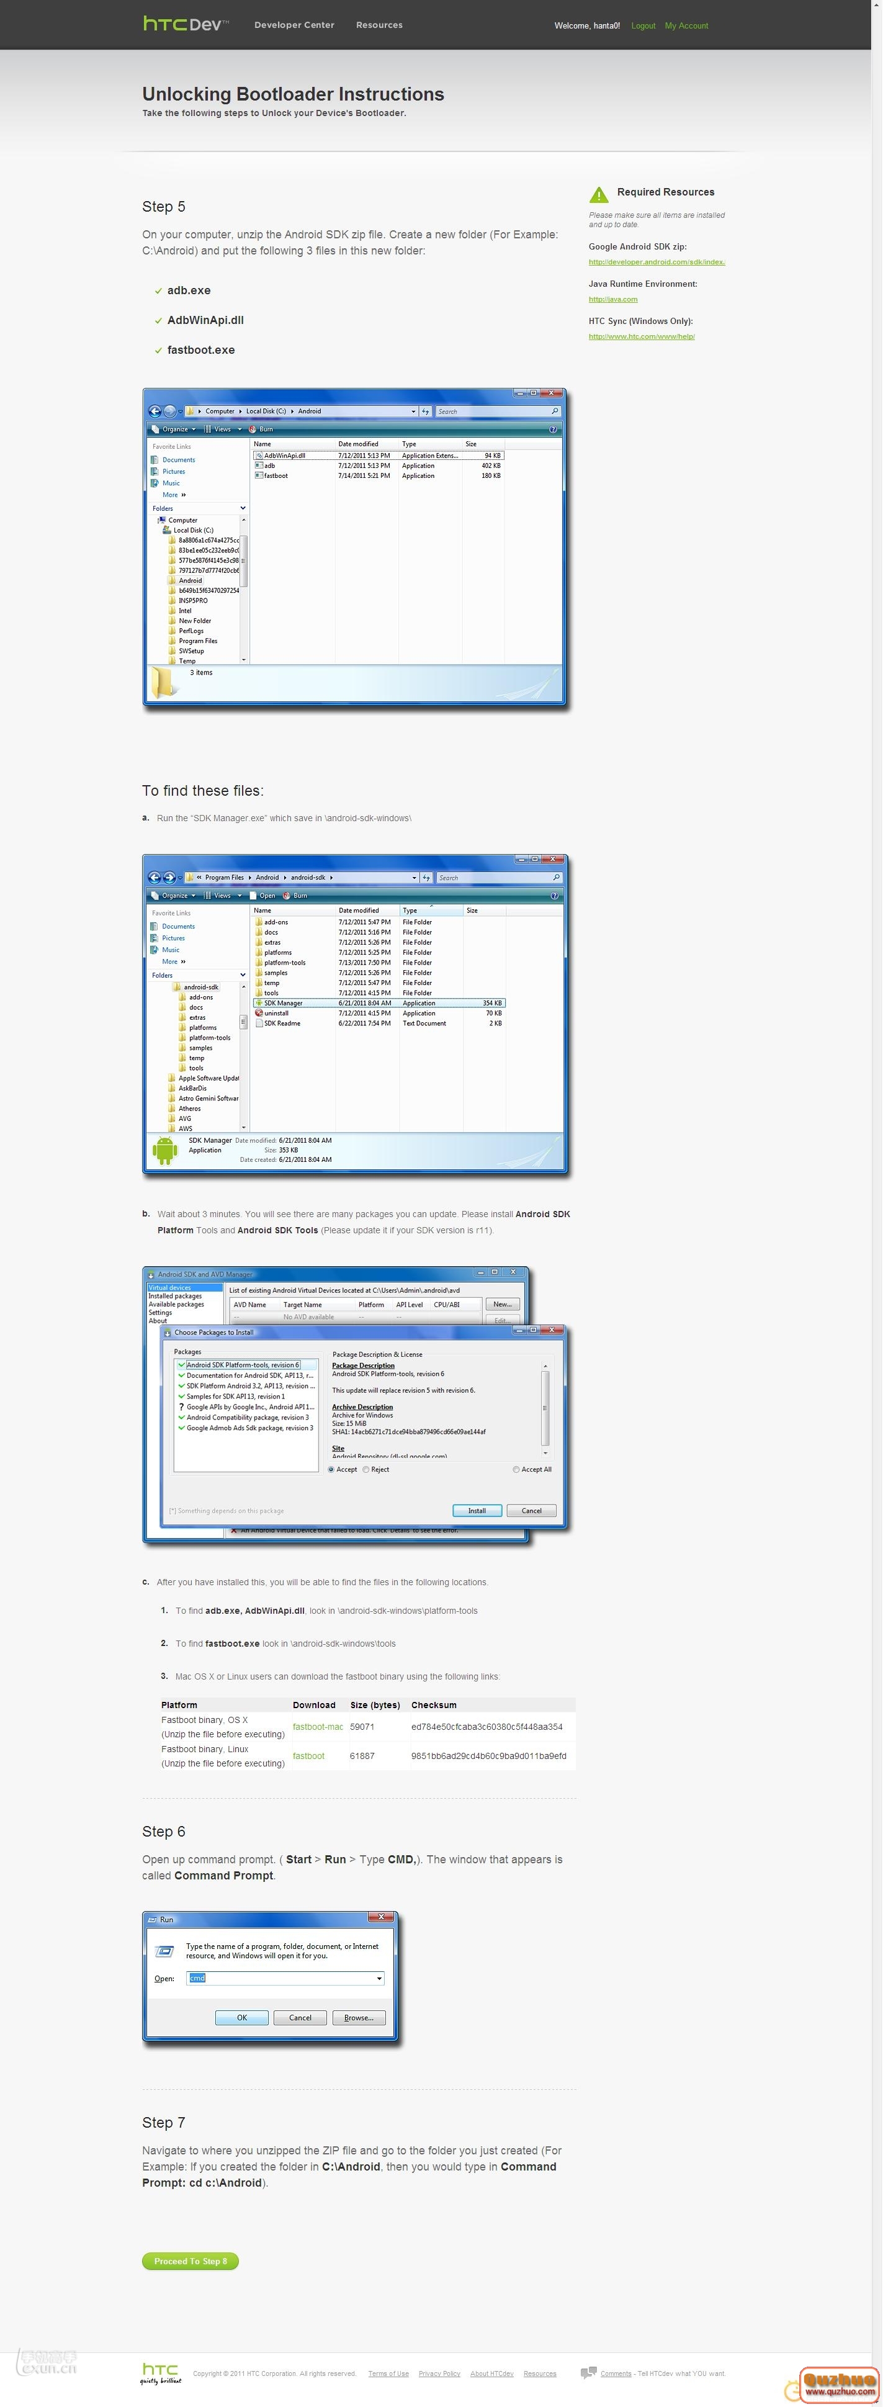Expand the Folders pane in C:\Android Explorer screenshot

pos(243,508)
